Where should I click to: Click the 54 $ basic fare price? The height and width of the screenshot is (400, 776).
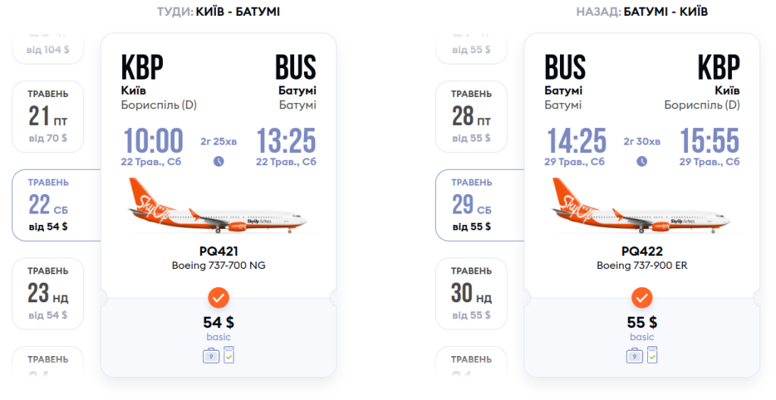click(x=218, y=322)
